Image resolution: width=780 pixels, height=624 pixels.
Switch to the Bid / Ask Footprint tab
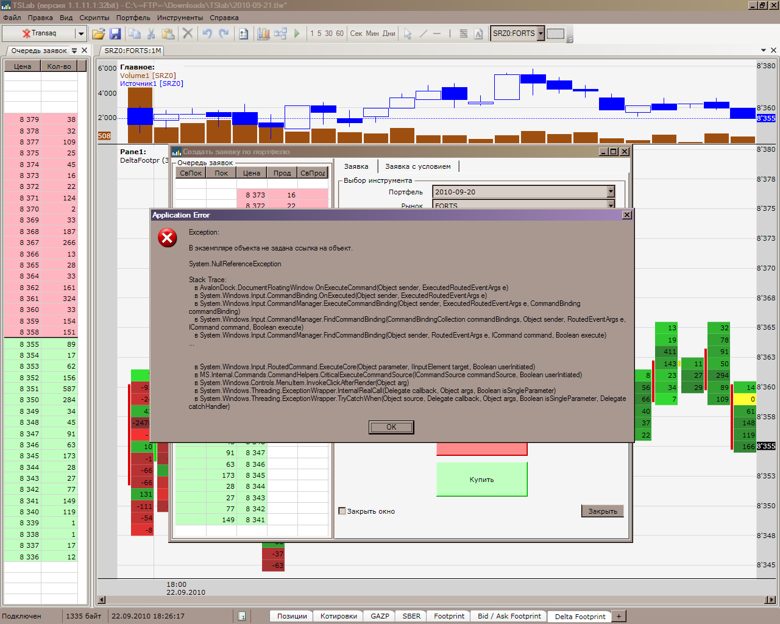(509, 616)
